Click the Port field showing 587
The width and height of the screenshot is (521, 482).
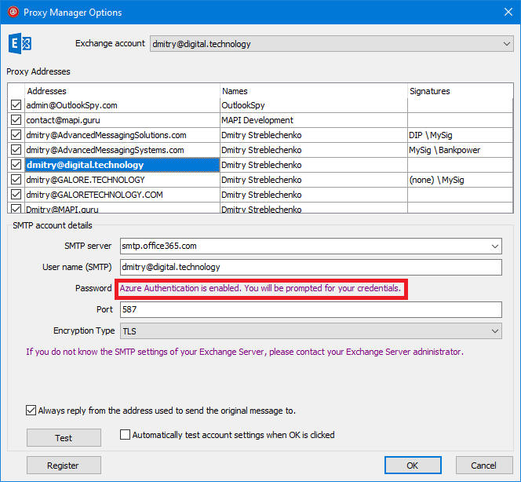(x=311, y=310)
